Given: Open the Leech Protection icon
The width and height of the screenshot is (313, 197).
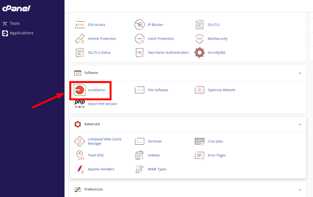Looking at the screenshot, I should pos(139,39).
